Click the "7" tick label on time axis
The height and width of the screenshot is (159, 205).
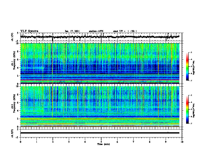134,142
